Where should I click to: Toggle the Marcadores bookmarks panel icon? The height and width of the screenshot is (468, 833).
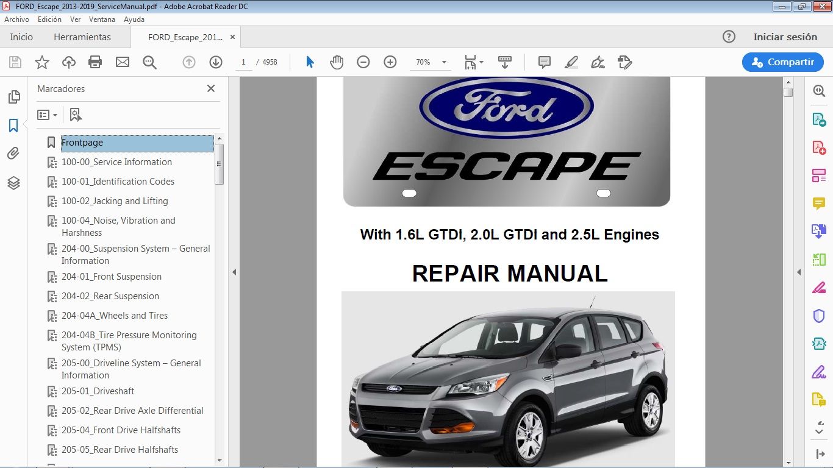pos(13,126)
